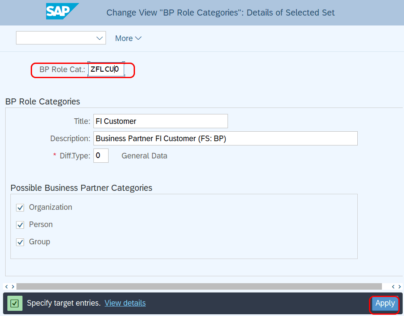The height and width of the screenshot is (316, 404).
Task: Click the left arrow at scrollbar's right end
Action: pyautogui.click(x=393, y=287)
